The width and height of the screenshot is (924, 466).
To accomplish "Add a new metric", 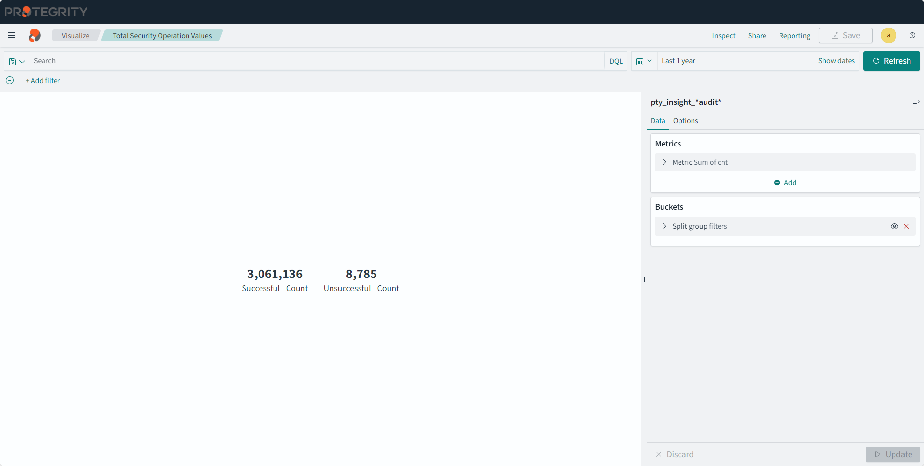I will pyautogui.click(x=785, y=183).
